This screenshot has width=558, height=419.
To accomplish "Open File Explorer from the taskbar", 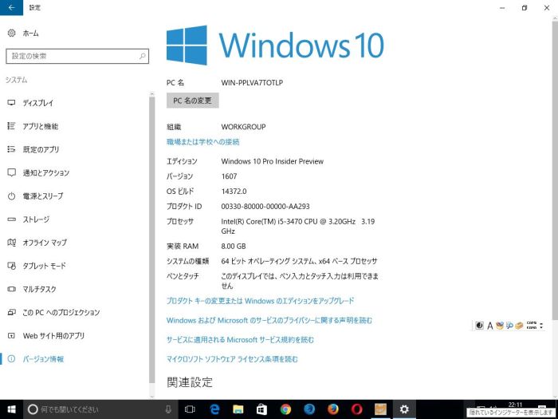I will click(x=238, y=409).
